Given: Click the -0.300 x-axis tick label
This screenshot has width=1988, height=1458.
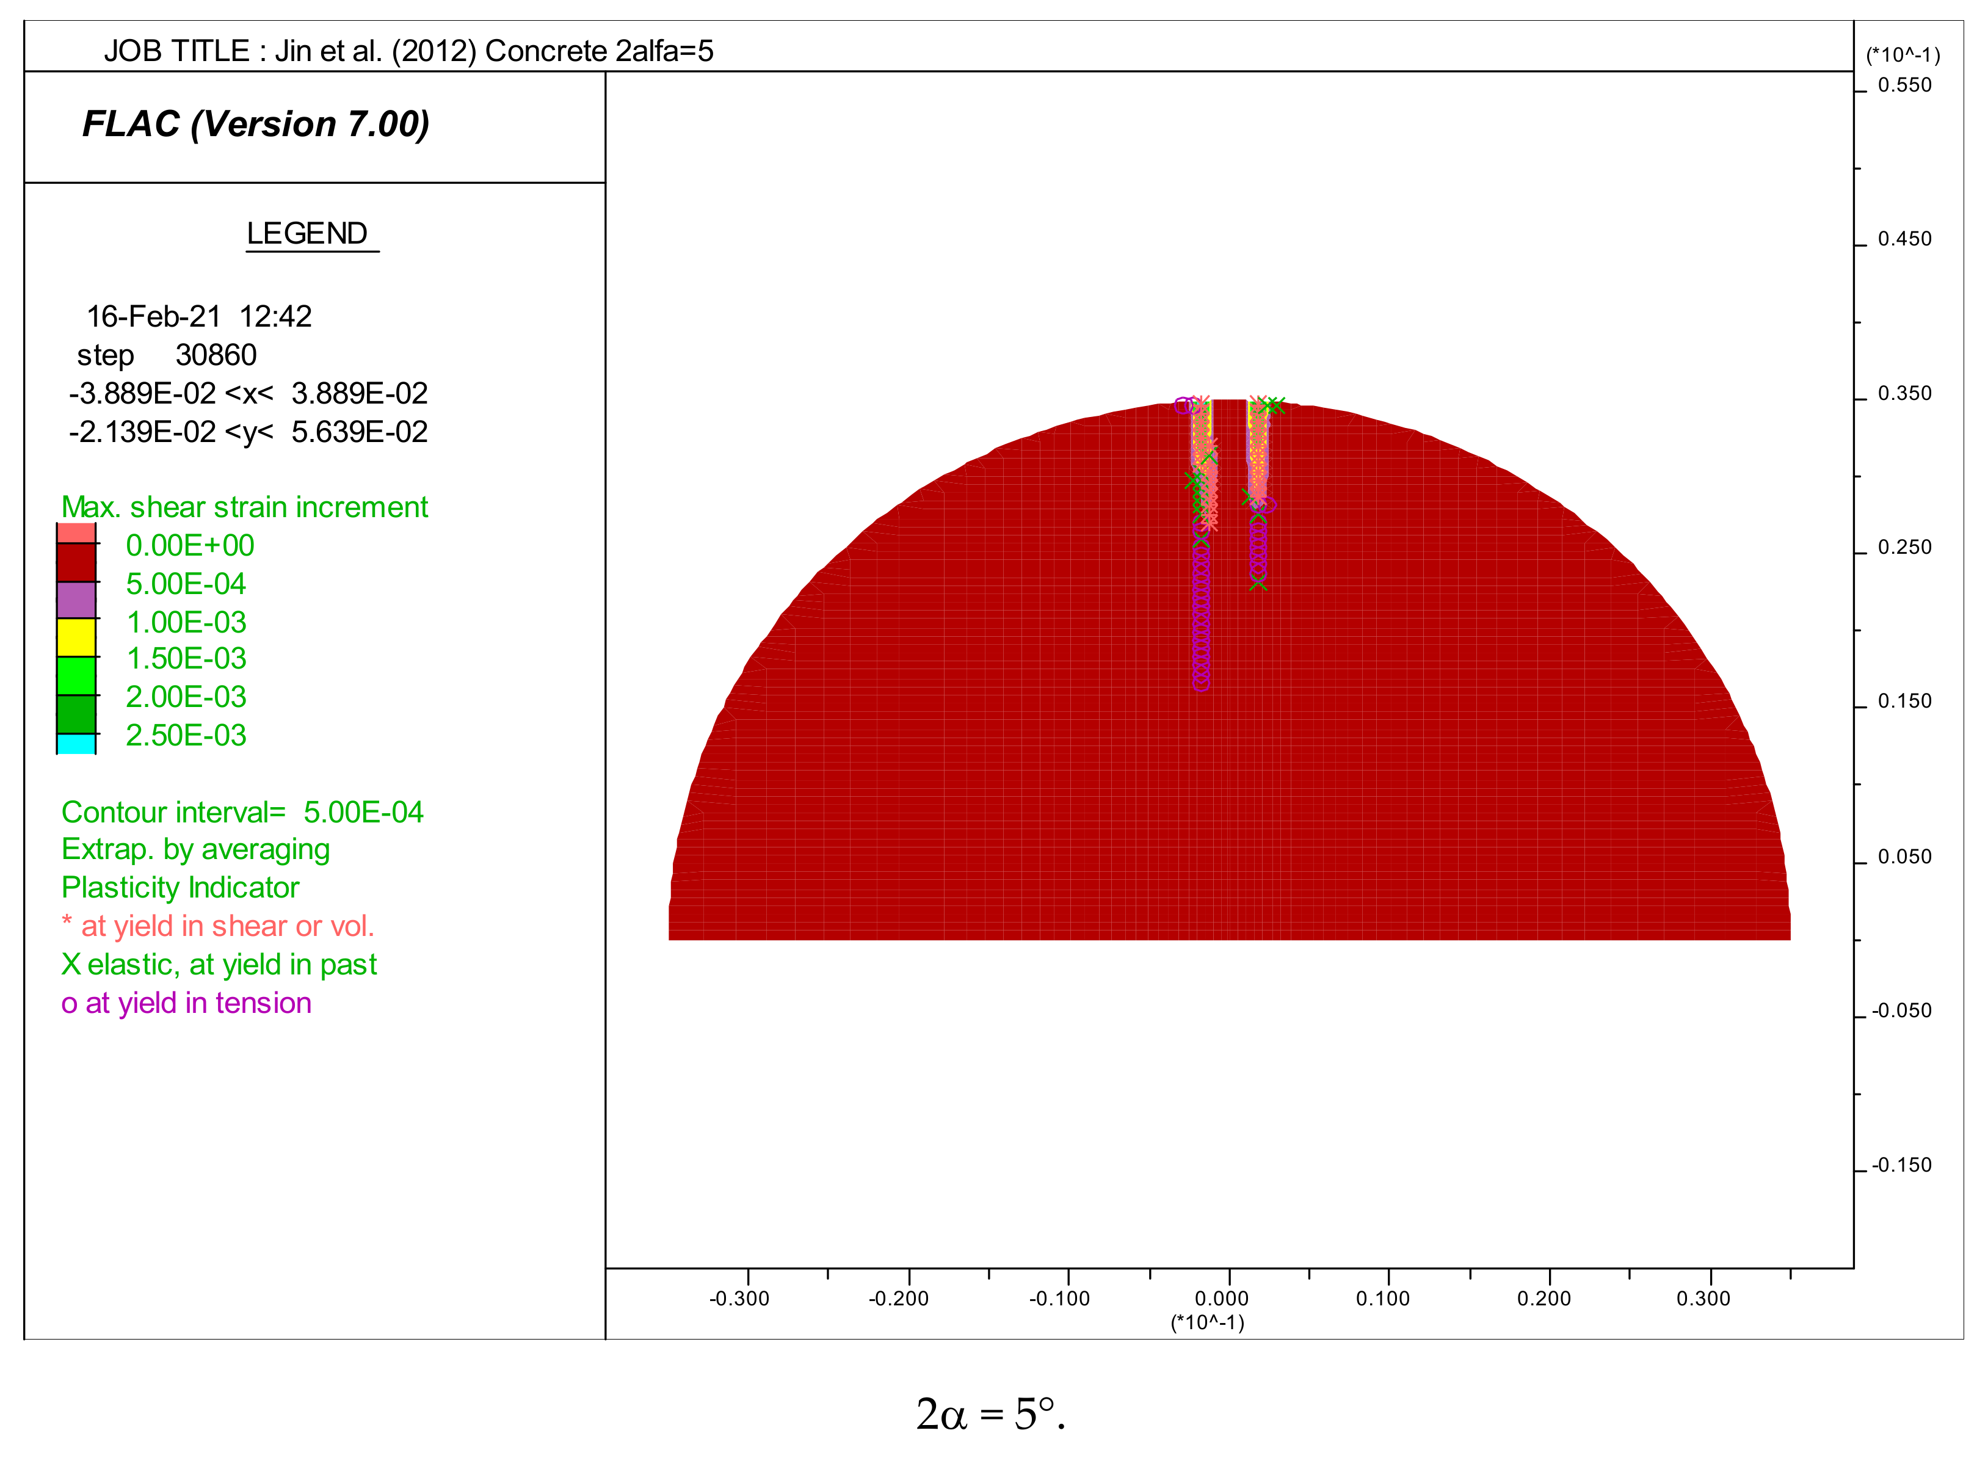Looking at the screenshot, I should click(x=739, y=1298).
